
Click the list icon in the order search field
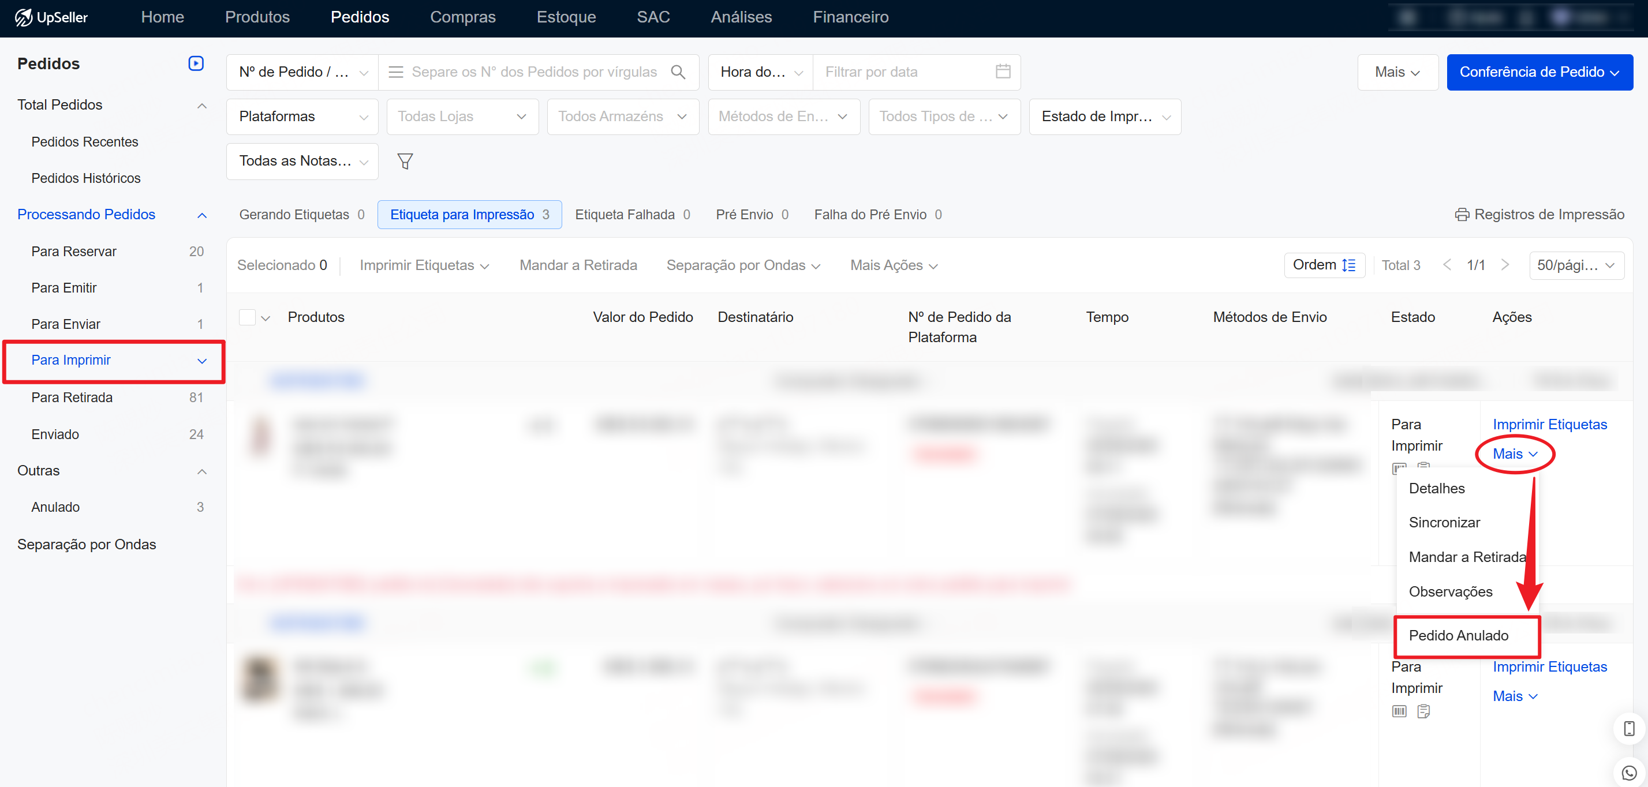click(x=396, y=72)
